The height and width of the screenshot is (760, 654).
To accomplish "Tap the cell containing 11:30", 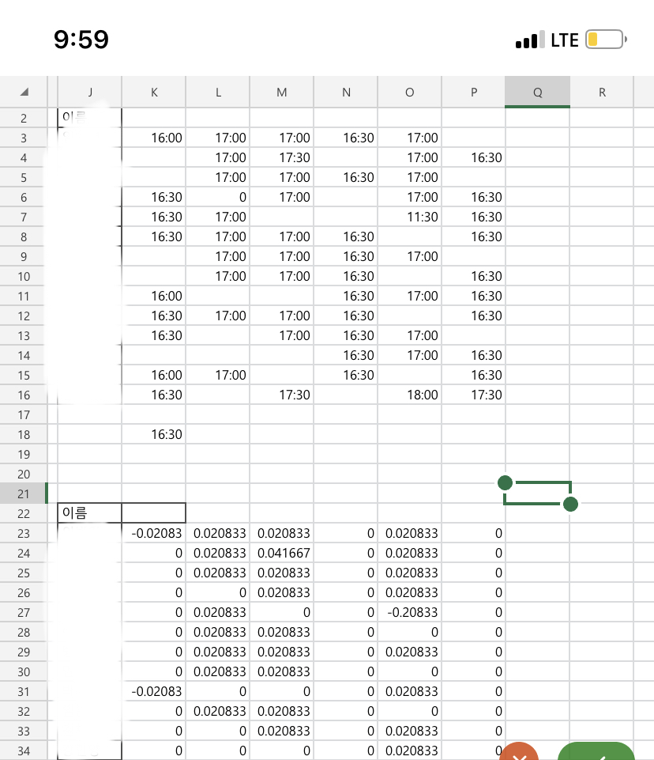I will pyautogui.click(x=409, y=217).
